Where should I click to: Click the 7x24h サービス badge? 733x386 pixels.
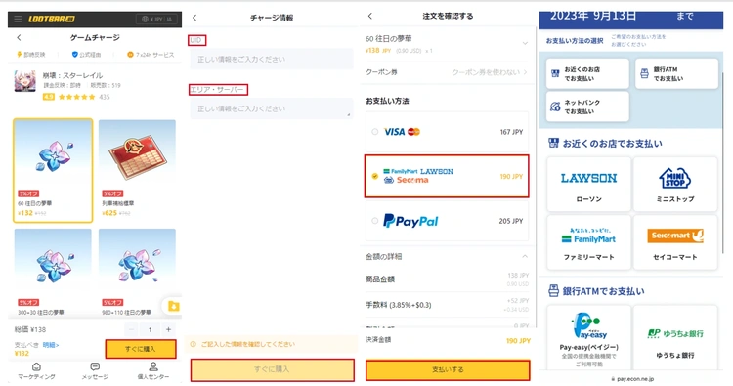click(151, 55)
